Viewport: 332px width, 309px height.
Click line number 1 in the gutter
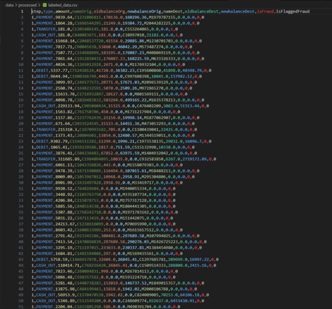pyautogui.click(x=22, y=11)
